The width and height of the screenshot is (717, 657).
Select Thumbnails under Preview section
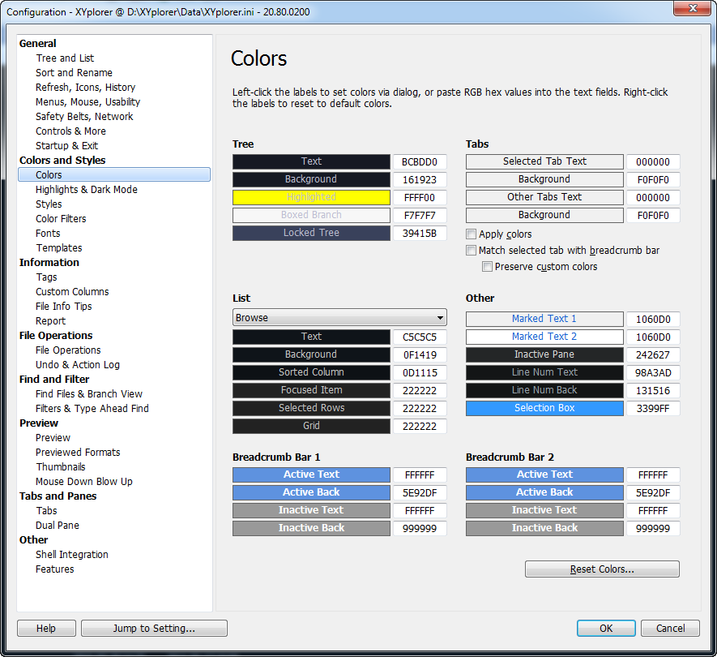[x=61, y=466]
